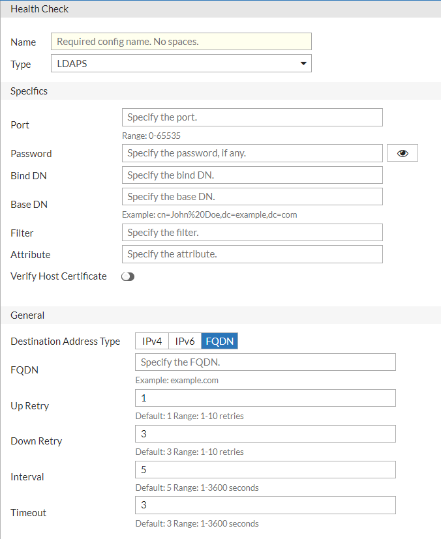Open the Type dropdown showing LDAPS

point(181,63)
